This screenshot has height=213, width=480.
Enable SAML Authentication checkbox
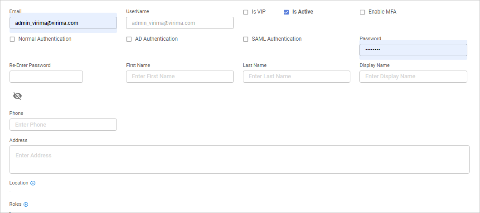click(x=246, y=39)
